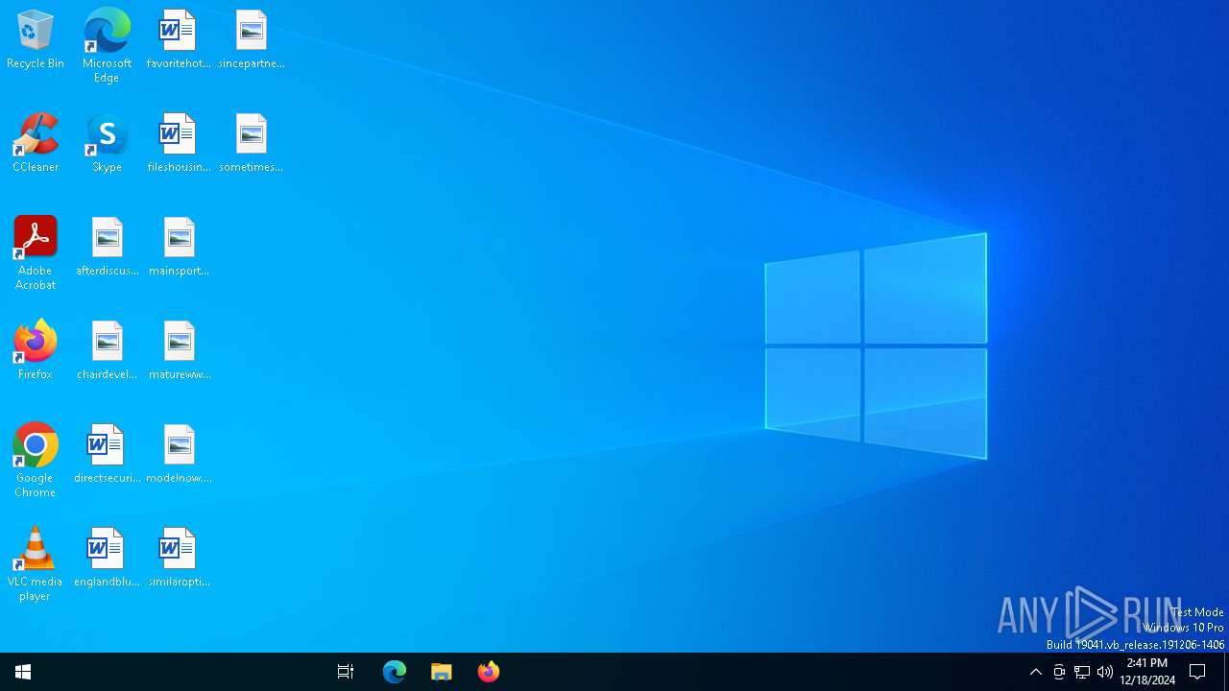Open the Windows Start menu
The image size is (1229, 691).
point(23,672)
